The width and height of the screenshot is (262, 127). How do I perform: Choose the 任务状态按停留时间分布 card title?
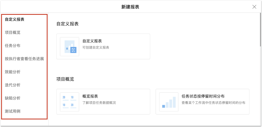[x=203, y=96]
